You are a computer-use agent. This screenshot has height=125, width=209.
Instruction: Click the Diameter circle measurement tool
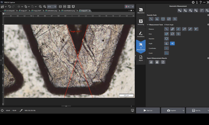[x=166, y=39]
